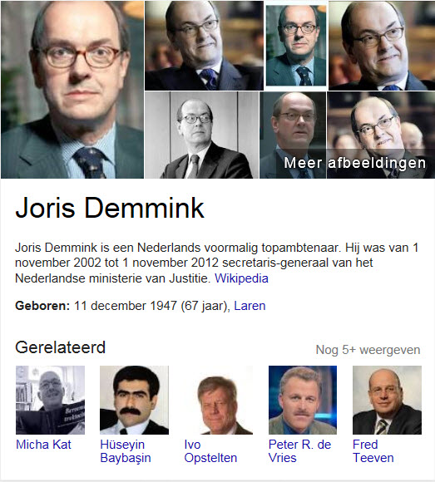Select the small framed portrait with tie
435x482 pixels.
click(x=296, y=46)
